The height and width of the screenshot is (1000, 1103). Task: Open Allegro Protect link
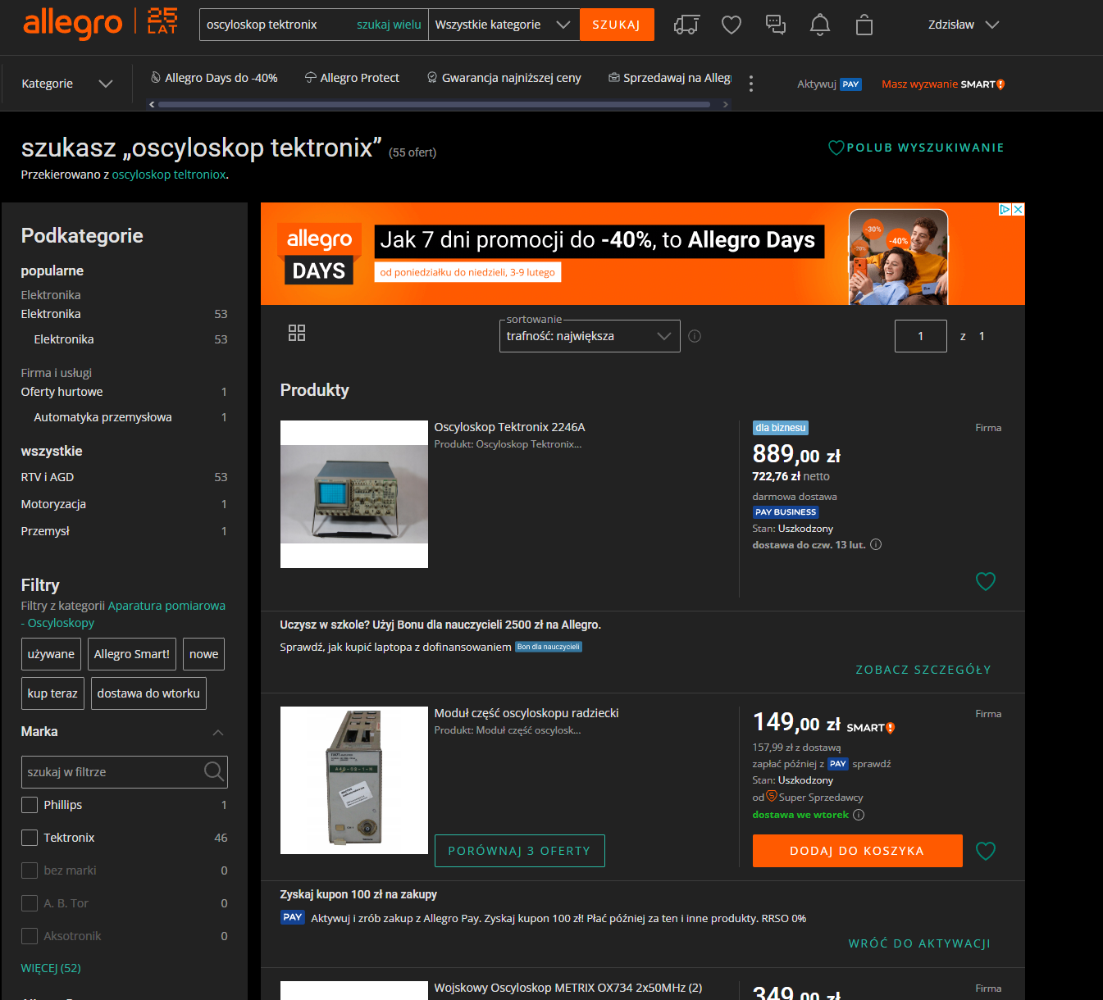coord(352,78)
